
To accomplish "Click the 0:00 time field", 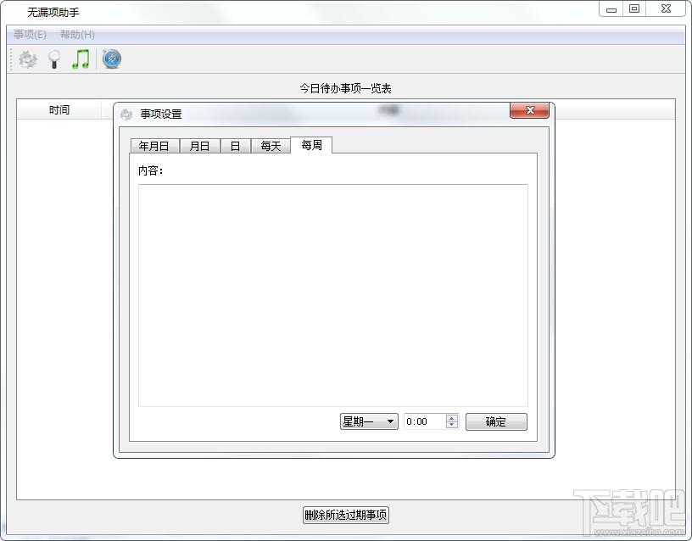I will pos(425,421).
